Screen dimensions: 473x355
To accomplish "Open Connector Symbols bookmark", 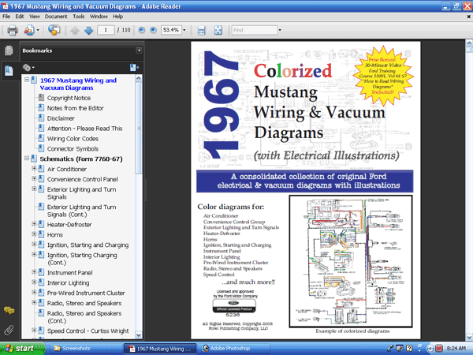I will [x=73, y=149].
